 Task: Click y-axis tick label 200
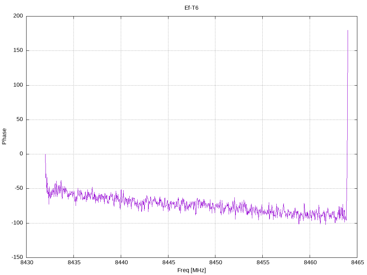coord(18,16)
